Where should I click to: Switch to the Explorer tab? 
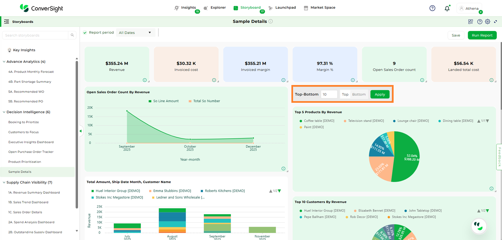click(x=215, y=8)
